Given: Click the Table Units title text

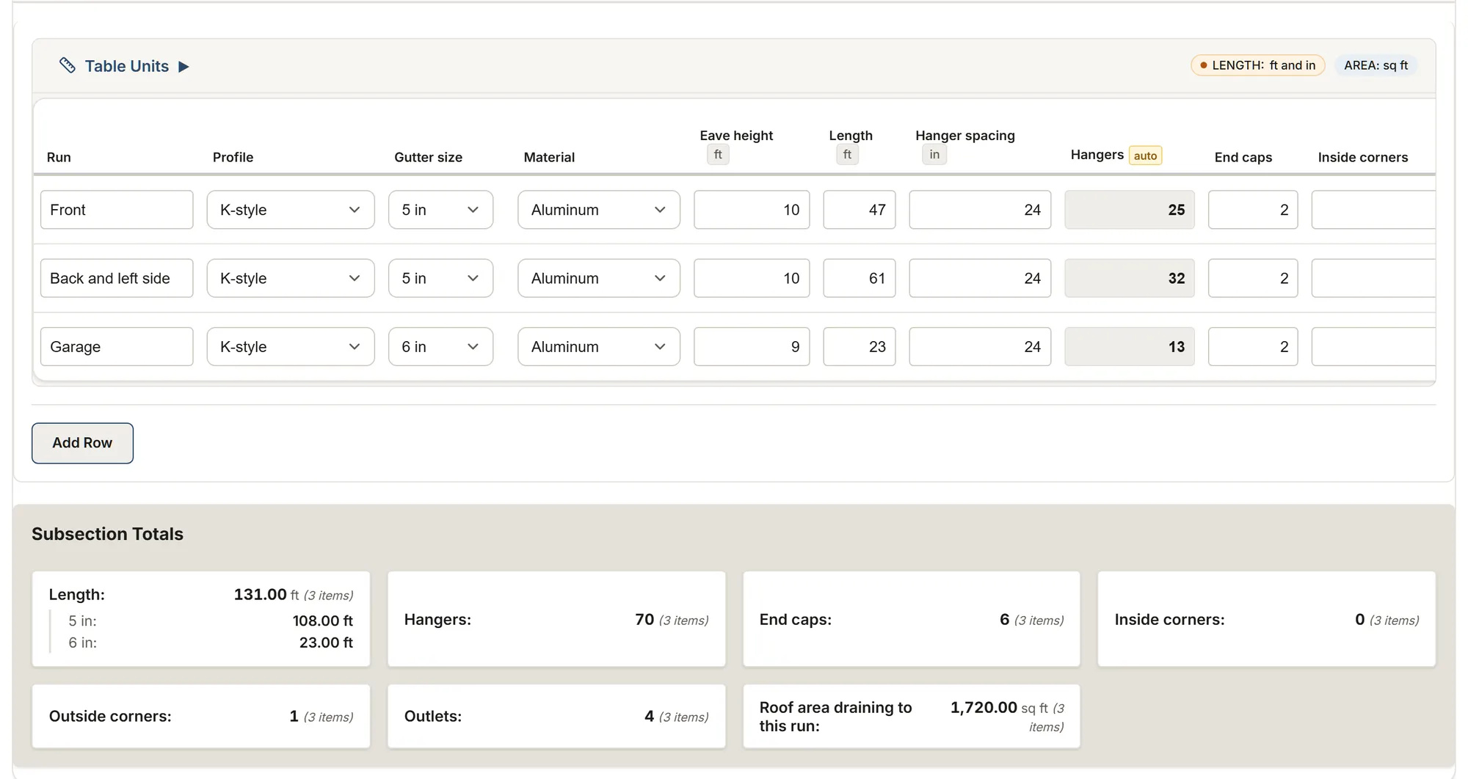Looking at the screenshot, I should click(x=127, y=66).
